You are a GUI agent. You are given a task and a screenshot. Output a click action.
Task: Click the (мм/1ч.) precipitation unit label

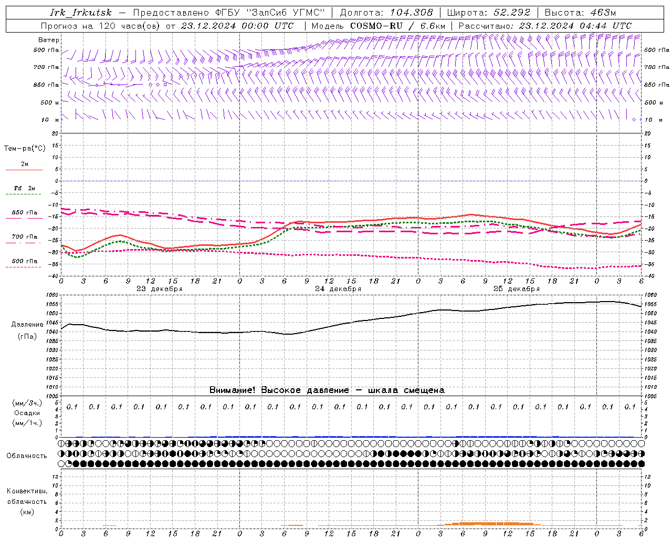27,423
